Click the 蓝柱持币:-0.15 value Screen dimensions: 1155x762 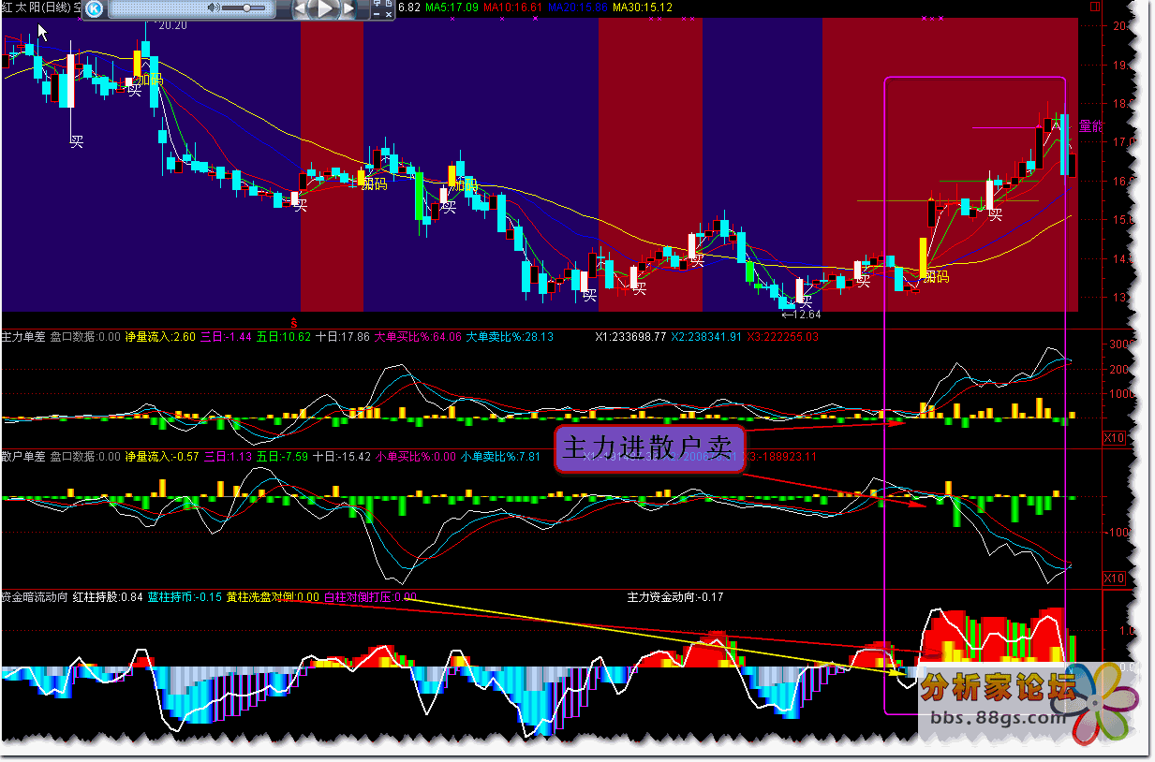185,597
